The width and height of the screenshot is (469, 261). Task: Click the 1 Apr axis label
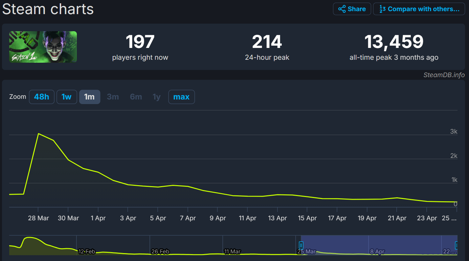pos(98,218)
